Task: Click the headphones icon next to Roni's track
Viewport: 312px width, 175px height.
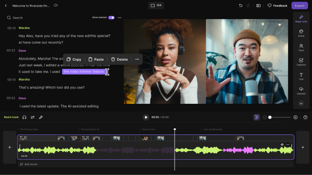Action: pos(24,117)
